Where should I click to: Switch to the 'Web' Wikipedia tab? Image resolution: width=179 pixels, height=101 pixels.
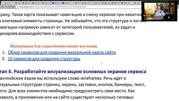(76, 3)
